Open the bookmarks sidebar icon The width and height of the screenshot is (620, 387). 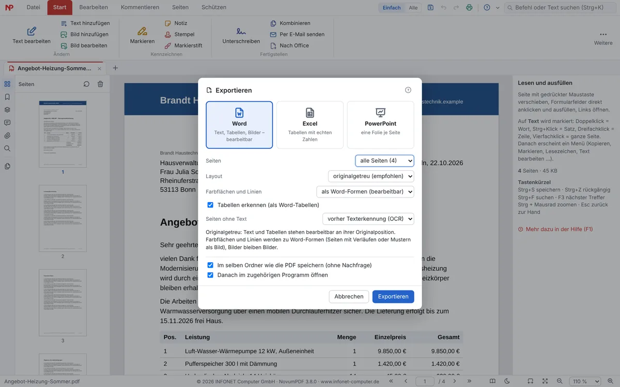[7, 96]
